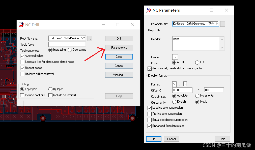Click the Scale factor input field
The image size is (255, 150).
(67, 44)
